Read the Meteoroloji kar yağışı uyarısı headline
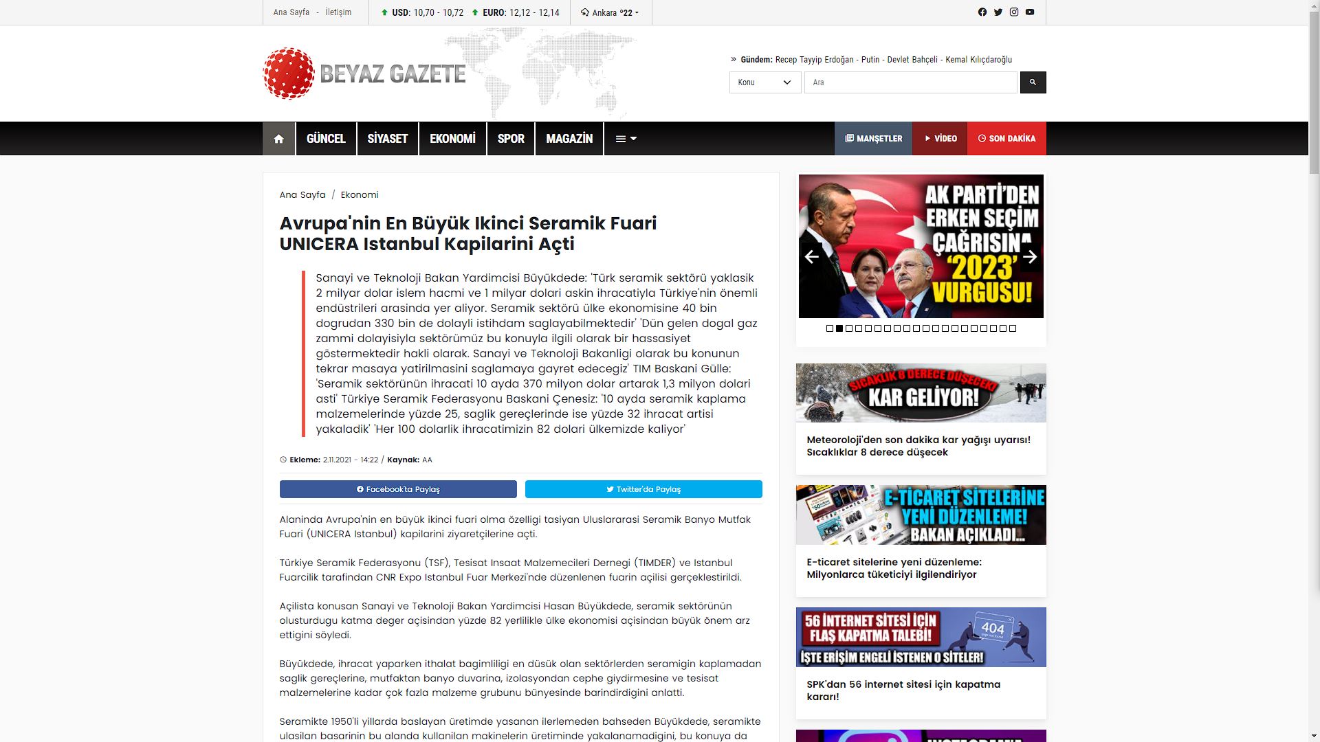Screen dimensions: 1320x742 [918, 446]
